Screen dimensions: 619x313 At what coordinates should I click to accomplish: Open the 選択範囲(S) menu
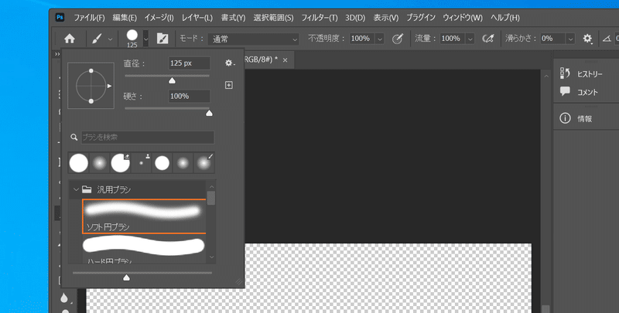click(x=274, y=18)
